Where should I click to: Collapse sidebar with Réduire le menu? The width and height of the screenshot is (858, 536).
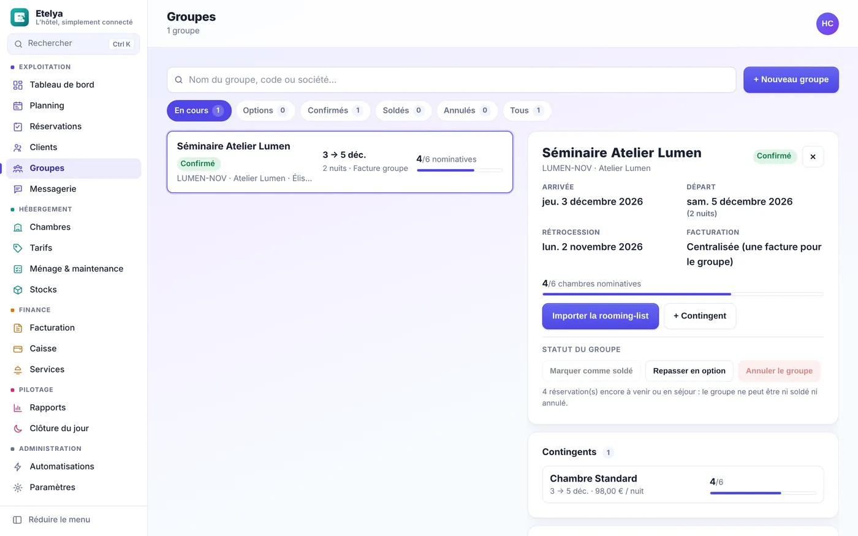(74, 519)
